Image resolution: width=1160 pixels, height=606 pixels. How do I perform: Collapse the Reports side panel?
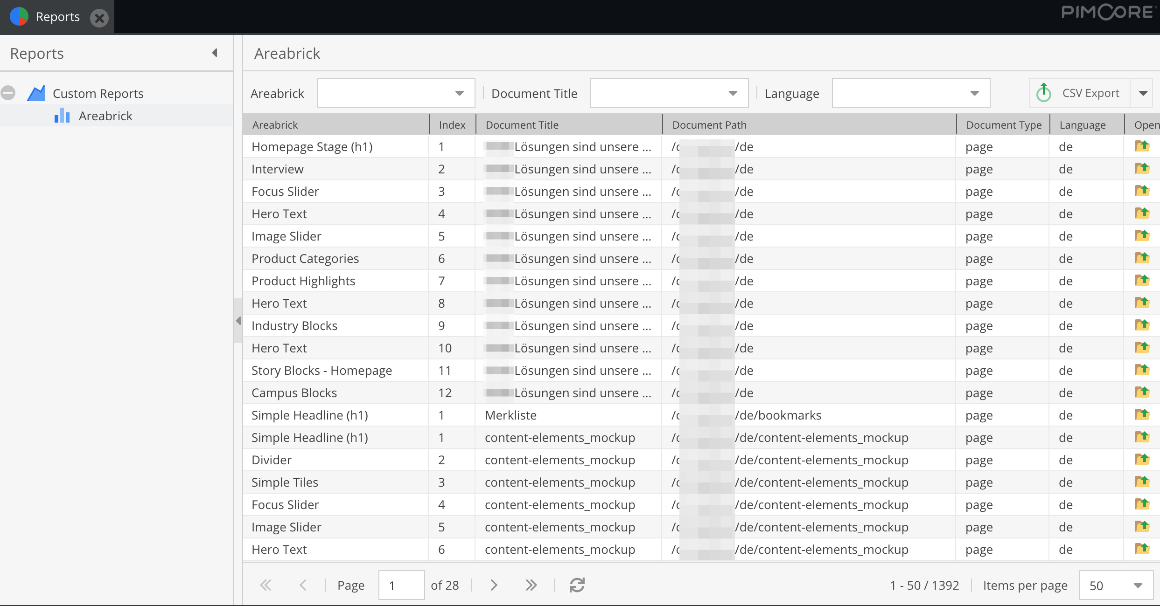[215, 53]
